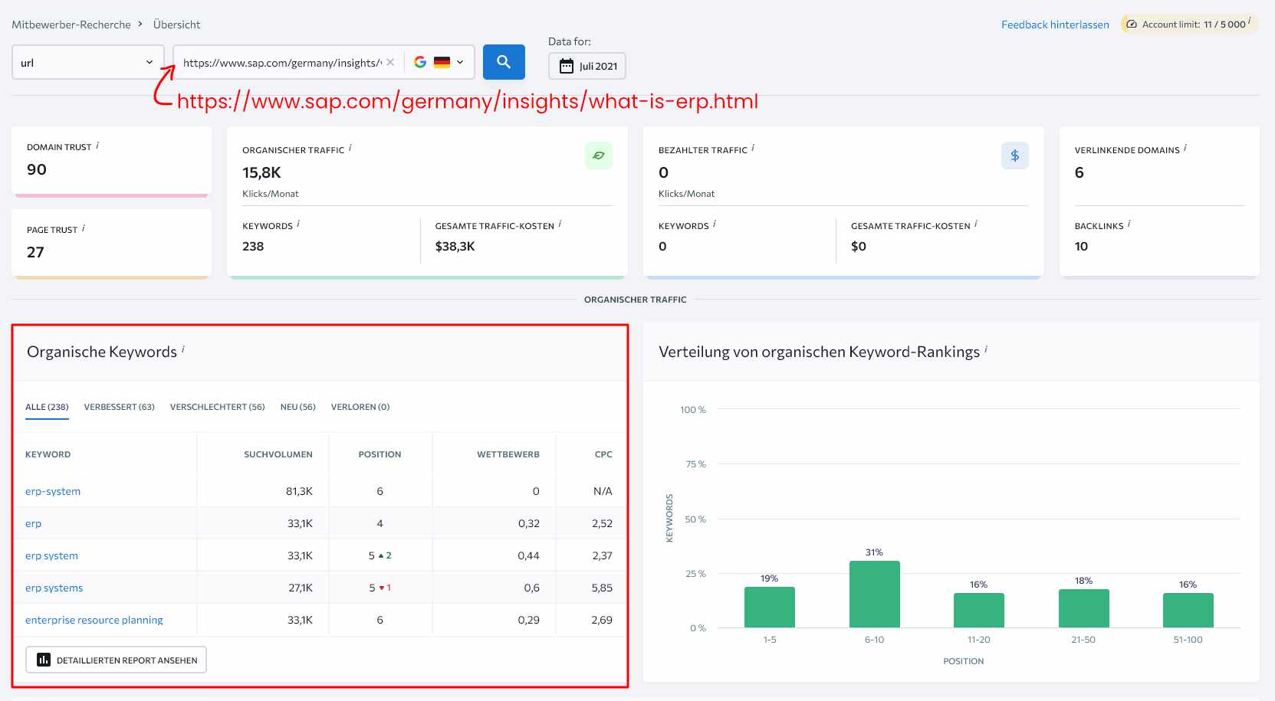The width and height of the screenshot is (1275, 701).
Task: Click the info icon beside Verlinkende Domains
Action: 1185,148
